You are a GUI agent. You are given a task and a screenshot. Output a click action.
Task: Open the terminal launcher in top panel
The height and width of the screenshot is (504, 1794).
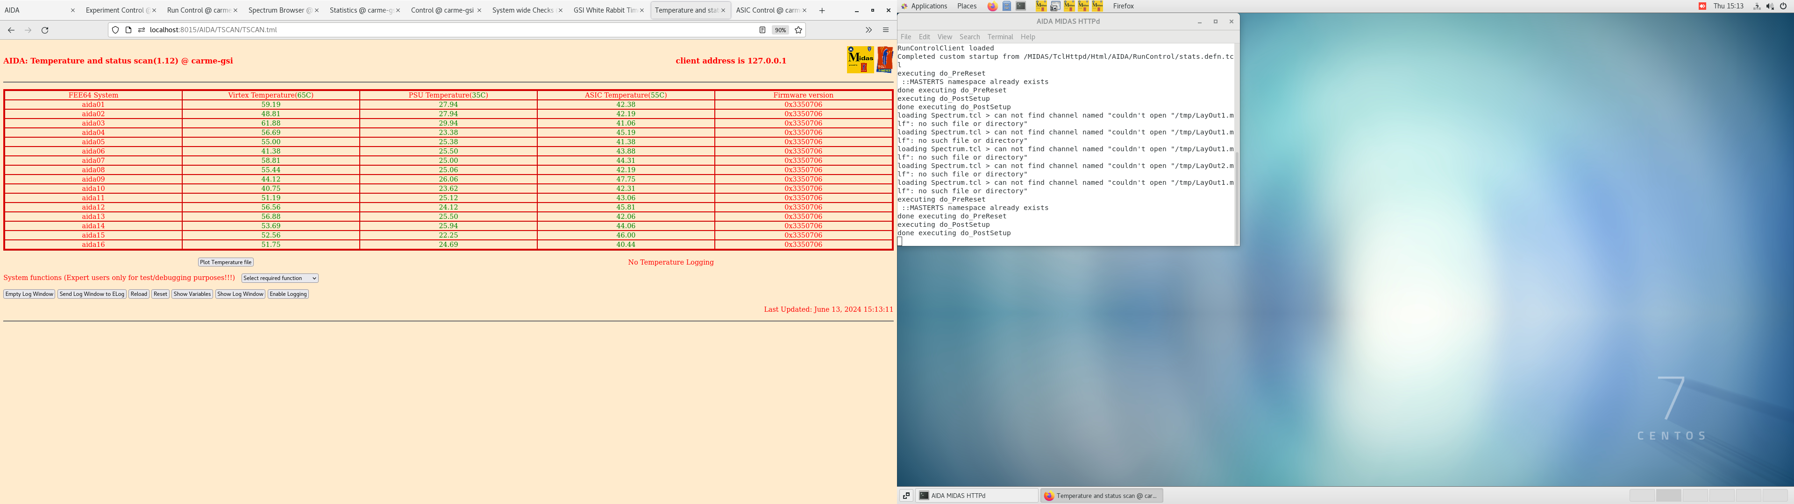pos(1021,6)
